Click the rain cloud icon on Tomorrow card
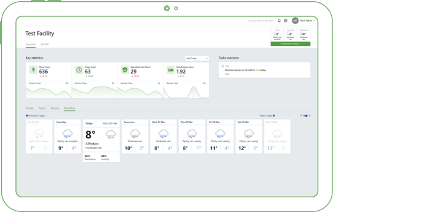This screenshot has width=425, height=212. tap(135, 134)
